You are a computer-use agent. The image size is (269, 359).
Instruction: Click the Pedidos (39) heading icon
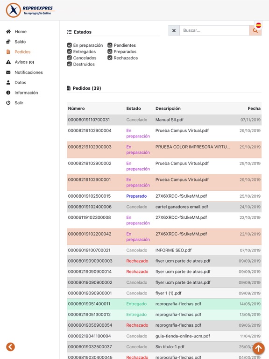(69, 88)
